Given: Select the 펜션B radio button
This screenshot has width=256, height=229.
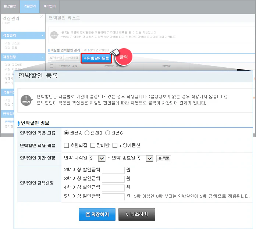Looking at the screenshot, I should [x=87, y=133].
